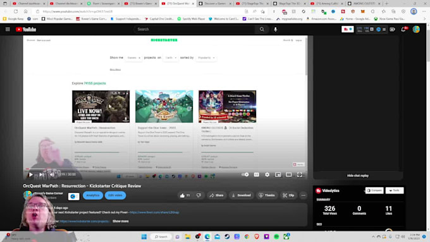Mute the video volume
Image resolution: width=430 pixels, height=242 pixels.
(x=52, y=174)
